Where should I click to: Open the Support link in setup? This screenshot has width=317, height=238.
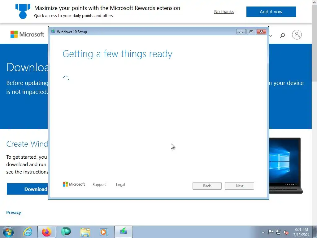coord(99,185)
